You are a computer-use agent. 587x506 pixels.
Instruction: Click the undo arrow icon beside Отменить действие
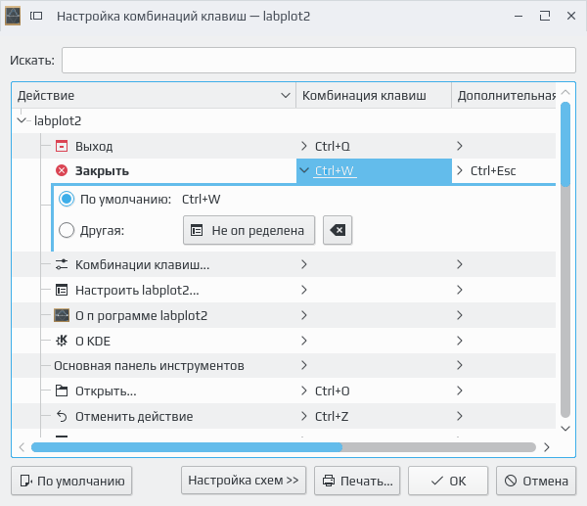tap(62, 416)
